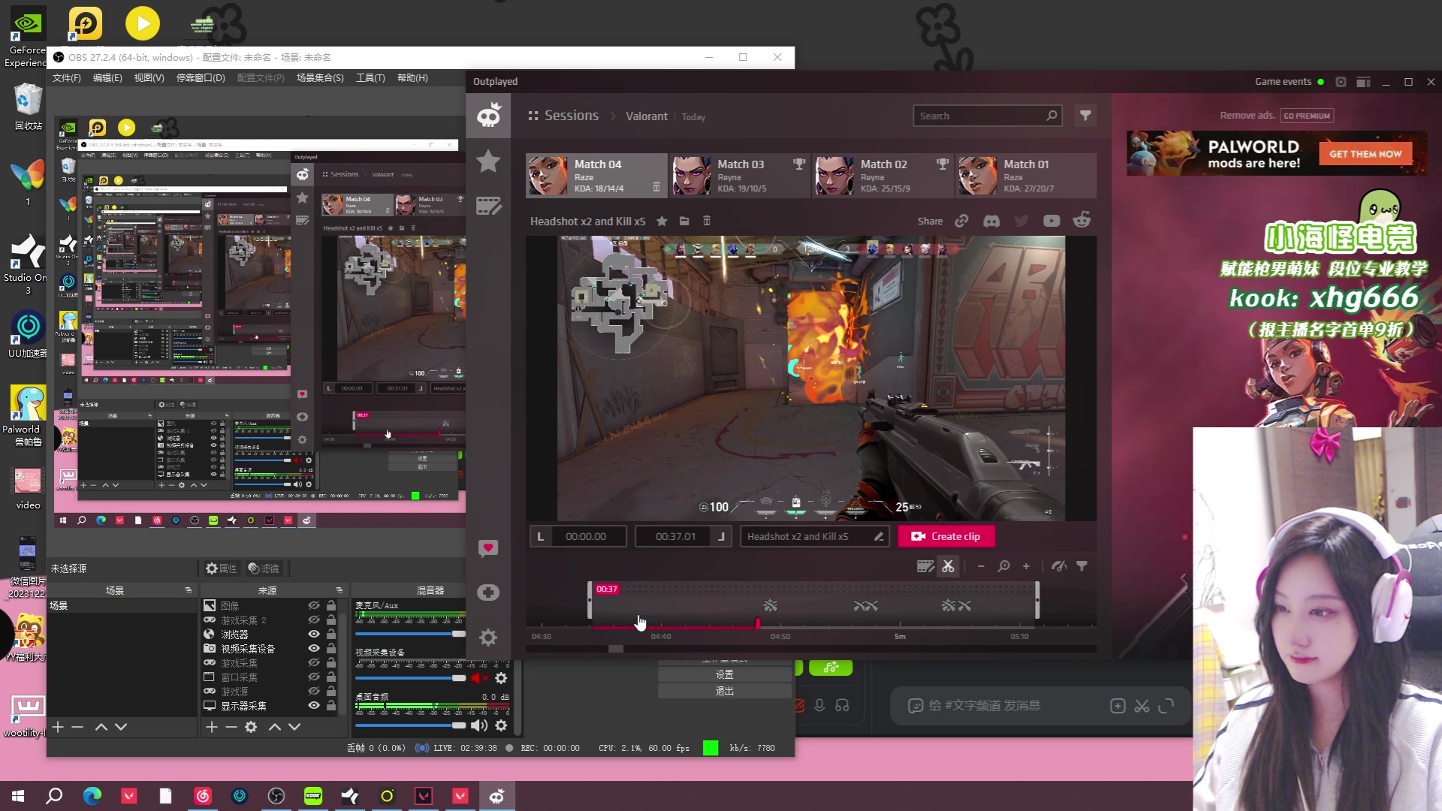This screenshot has width=1442, height=811.
Task: Open the sessions filter funnel dropdown
Action: point(1085,116)
